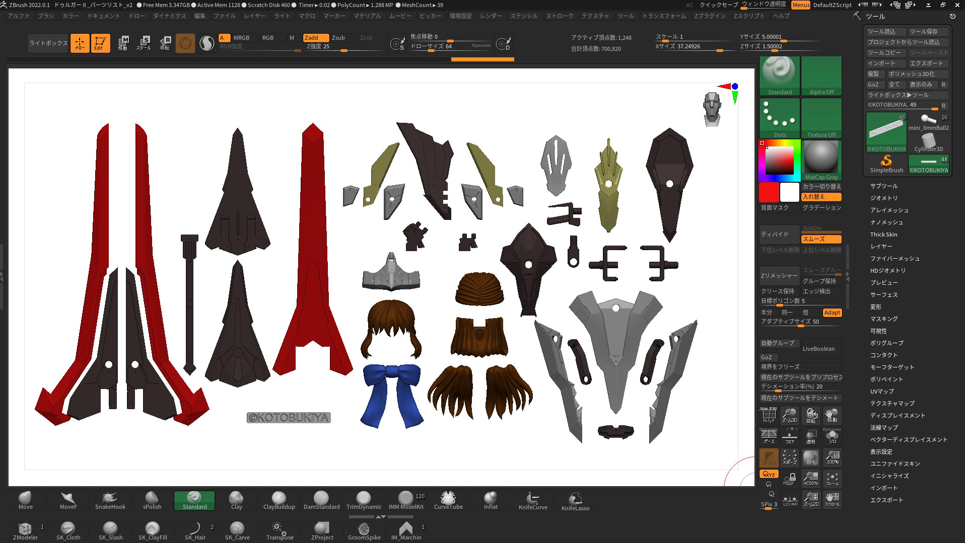Viewport: 965px width, 543px height.
Task: Click the red main color swatch
Action: tap(769, 192)
